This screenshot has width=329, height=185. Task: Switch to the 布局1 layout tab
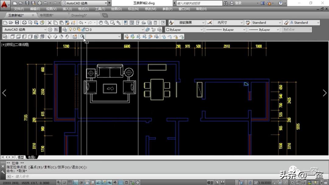click(32, 157)
